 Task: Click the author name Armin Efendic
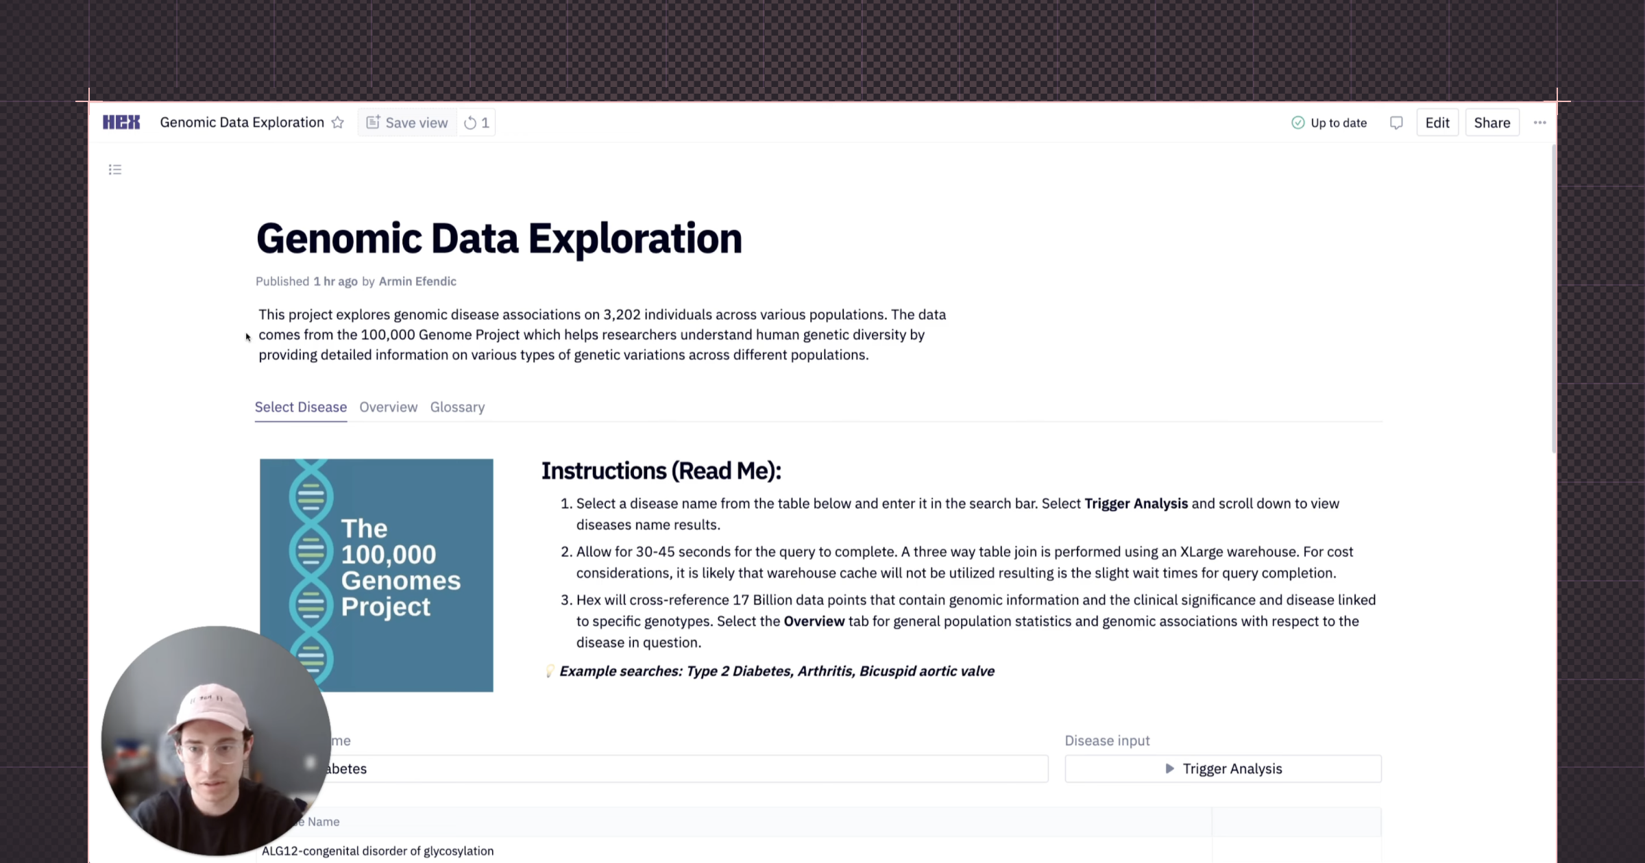[417, 281]
